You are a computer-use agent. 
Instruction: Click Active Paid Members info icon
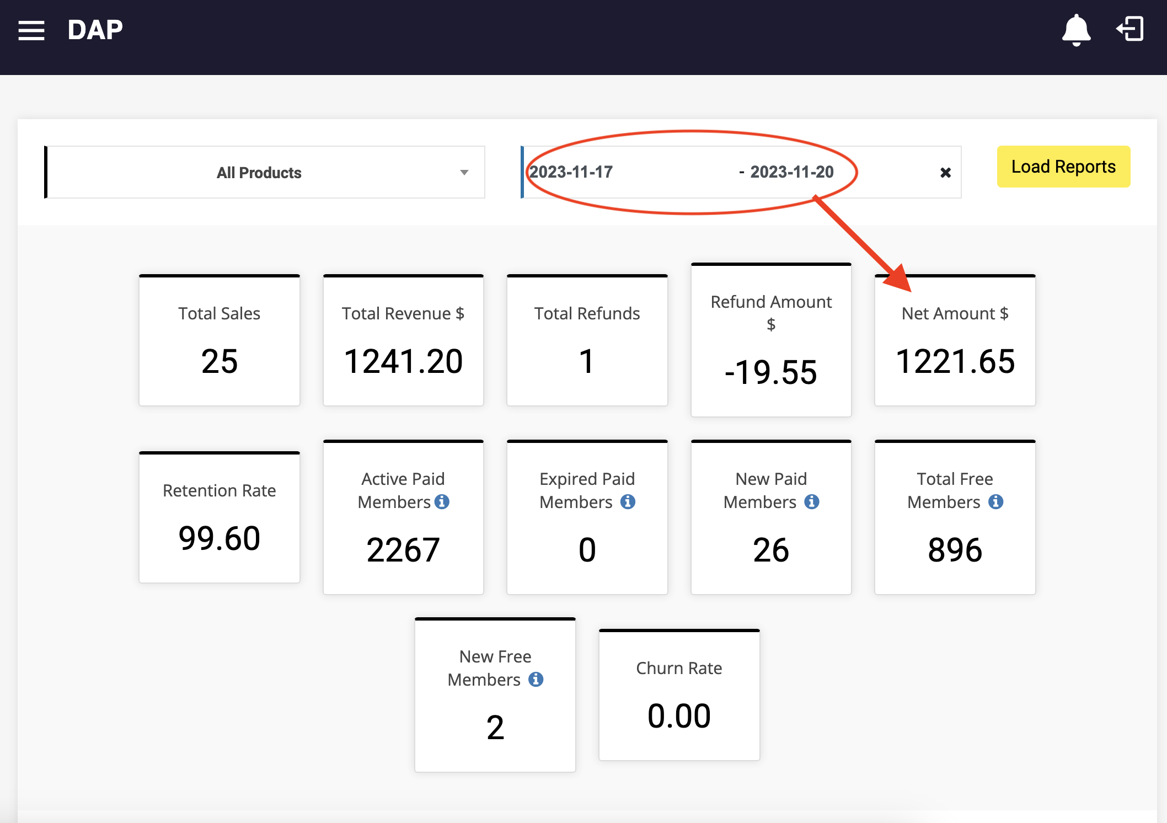(x=442, y=501)
